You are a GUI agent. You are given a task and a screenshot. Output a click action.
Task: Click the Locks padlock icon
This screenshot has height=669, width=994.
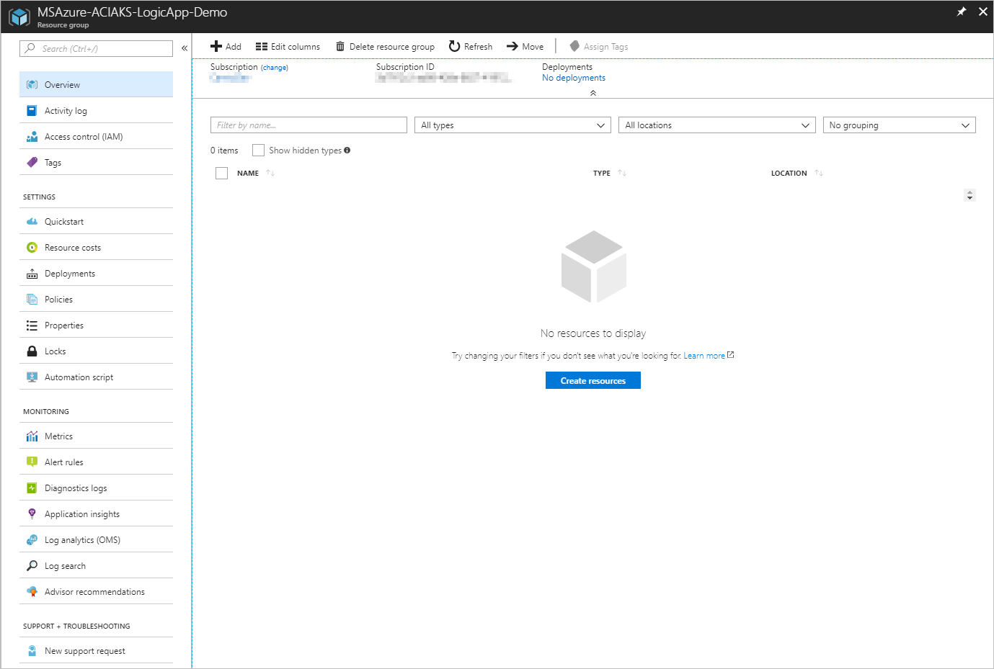[x=32, y=351]
